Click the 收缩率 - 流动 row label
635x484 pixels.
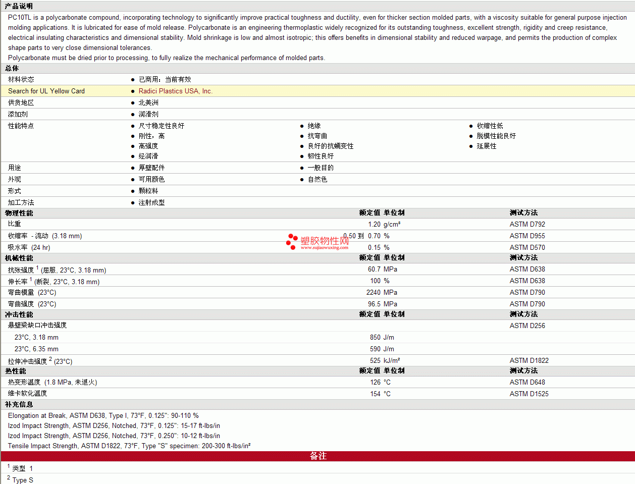click(x=45, y=236)
